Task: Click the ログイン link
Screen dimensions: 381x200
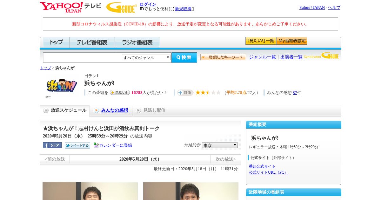Action: coord(148,4)
